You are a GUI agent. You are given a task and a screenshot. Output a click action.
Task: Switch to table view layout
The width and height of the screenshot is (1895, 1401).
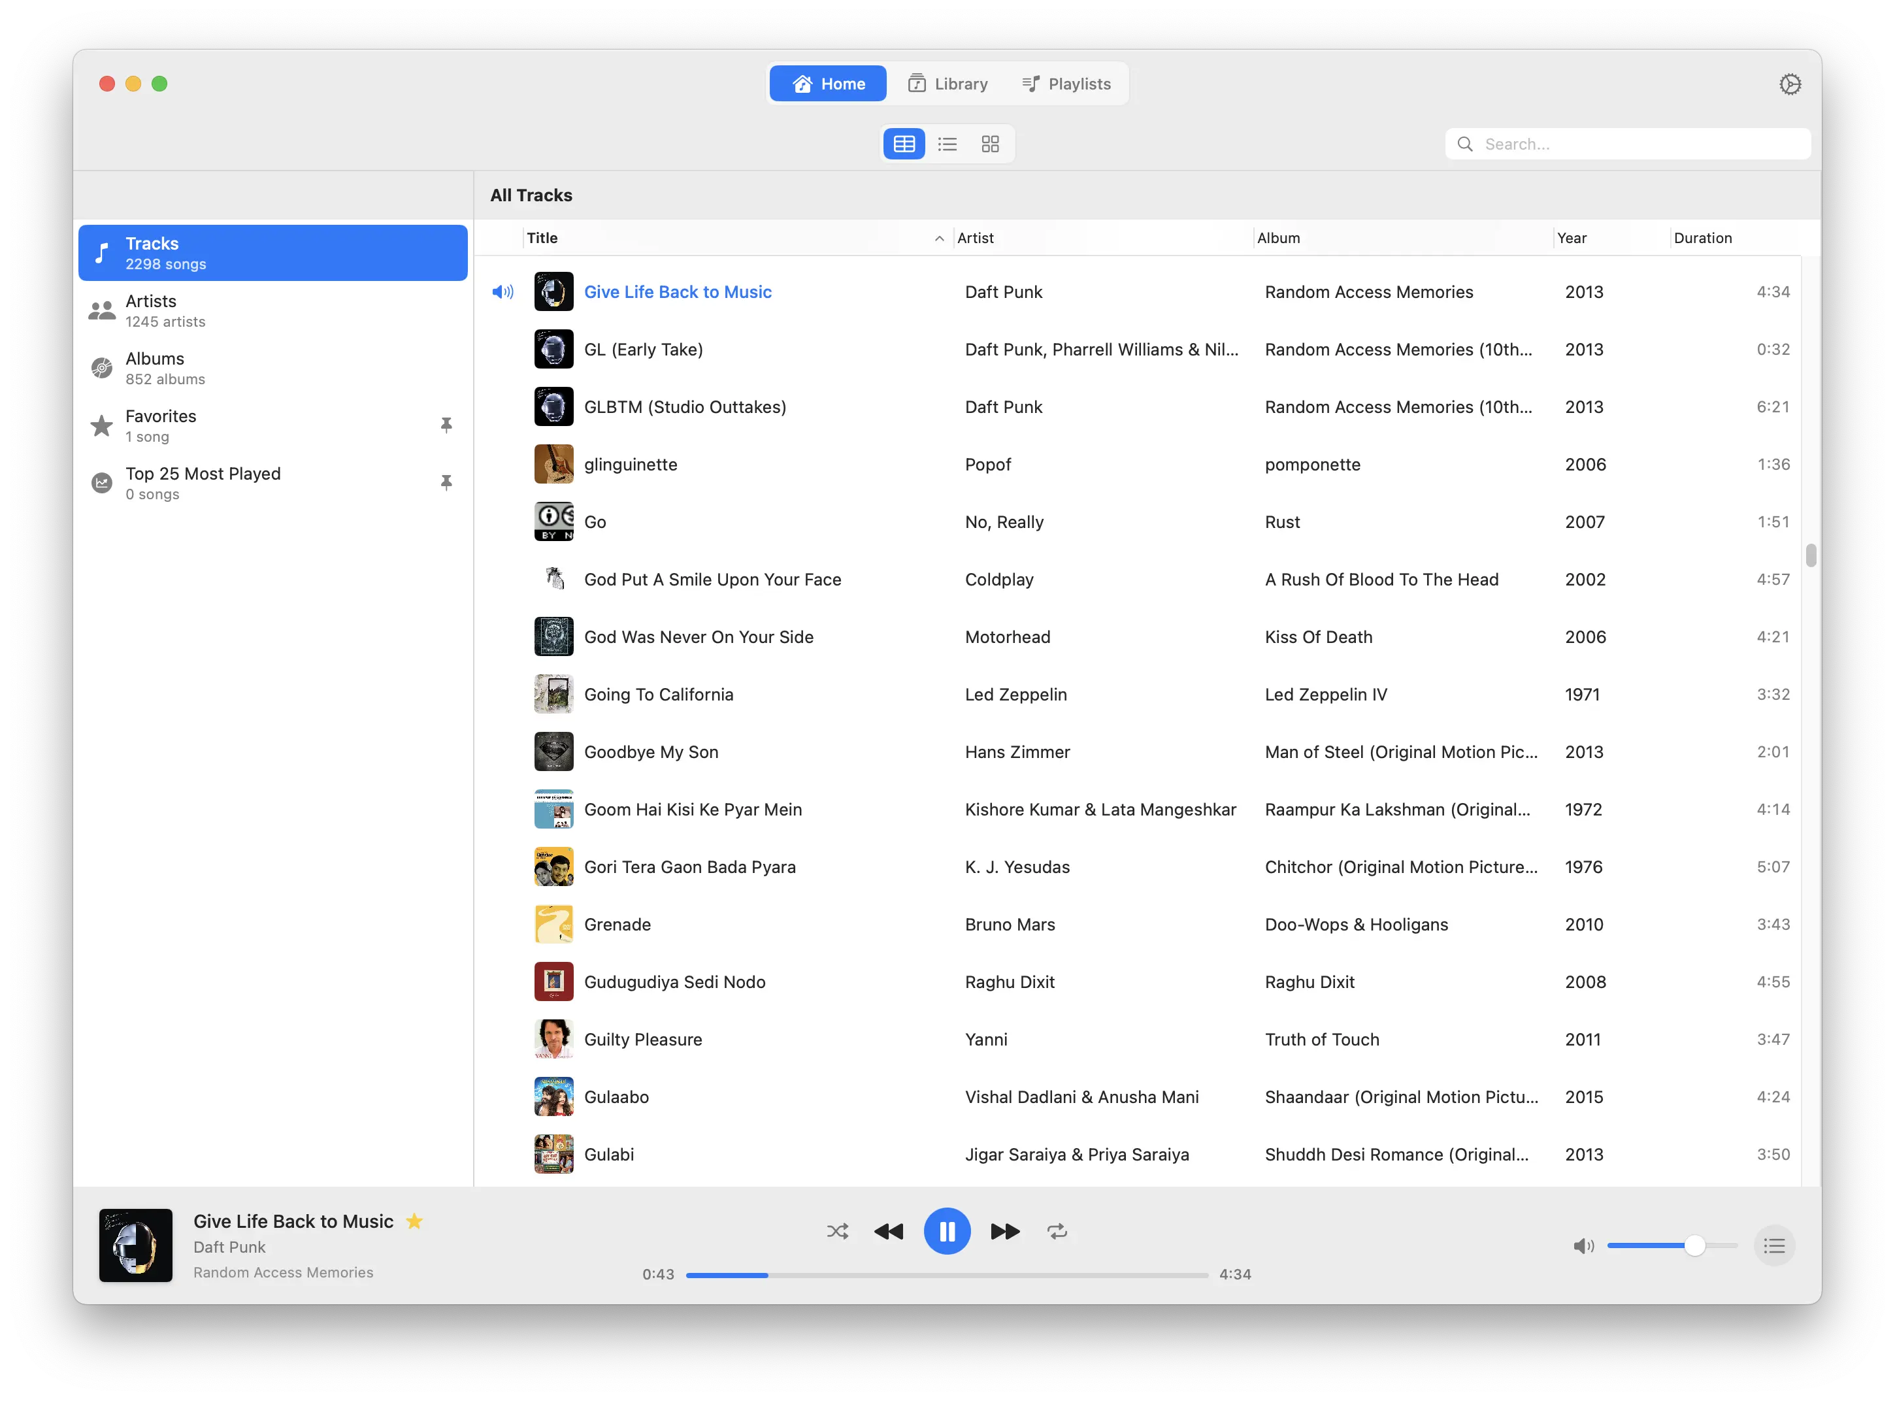tap(904, 144)
